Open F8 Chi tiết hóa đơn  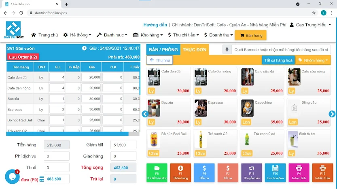157,173
